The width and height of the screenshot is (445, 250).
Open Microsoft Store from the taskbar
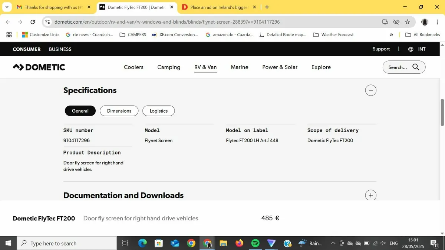coord(159,243)
